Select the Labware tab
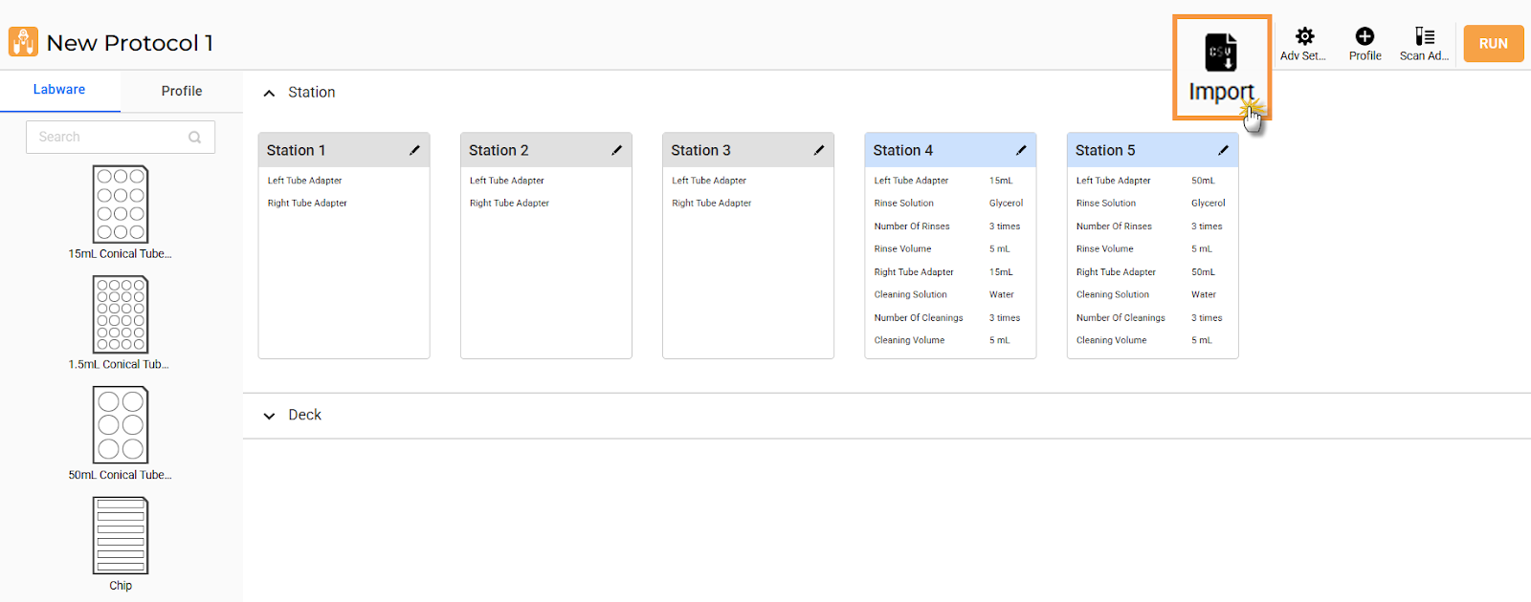This screenshot has width=1531, height=602. coord(59,90)
